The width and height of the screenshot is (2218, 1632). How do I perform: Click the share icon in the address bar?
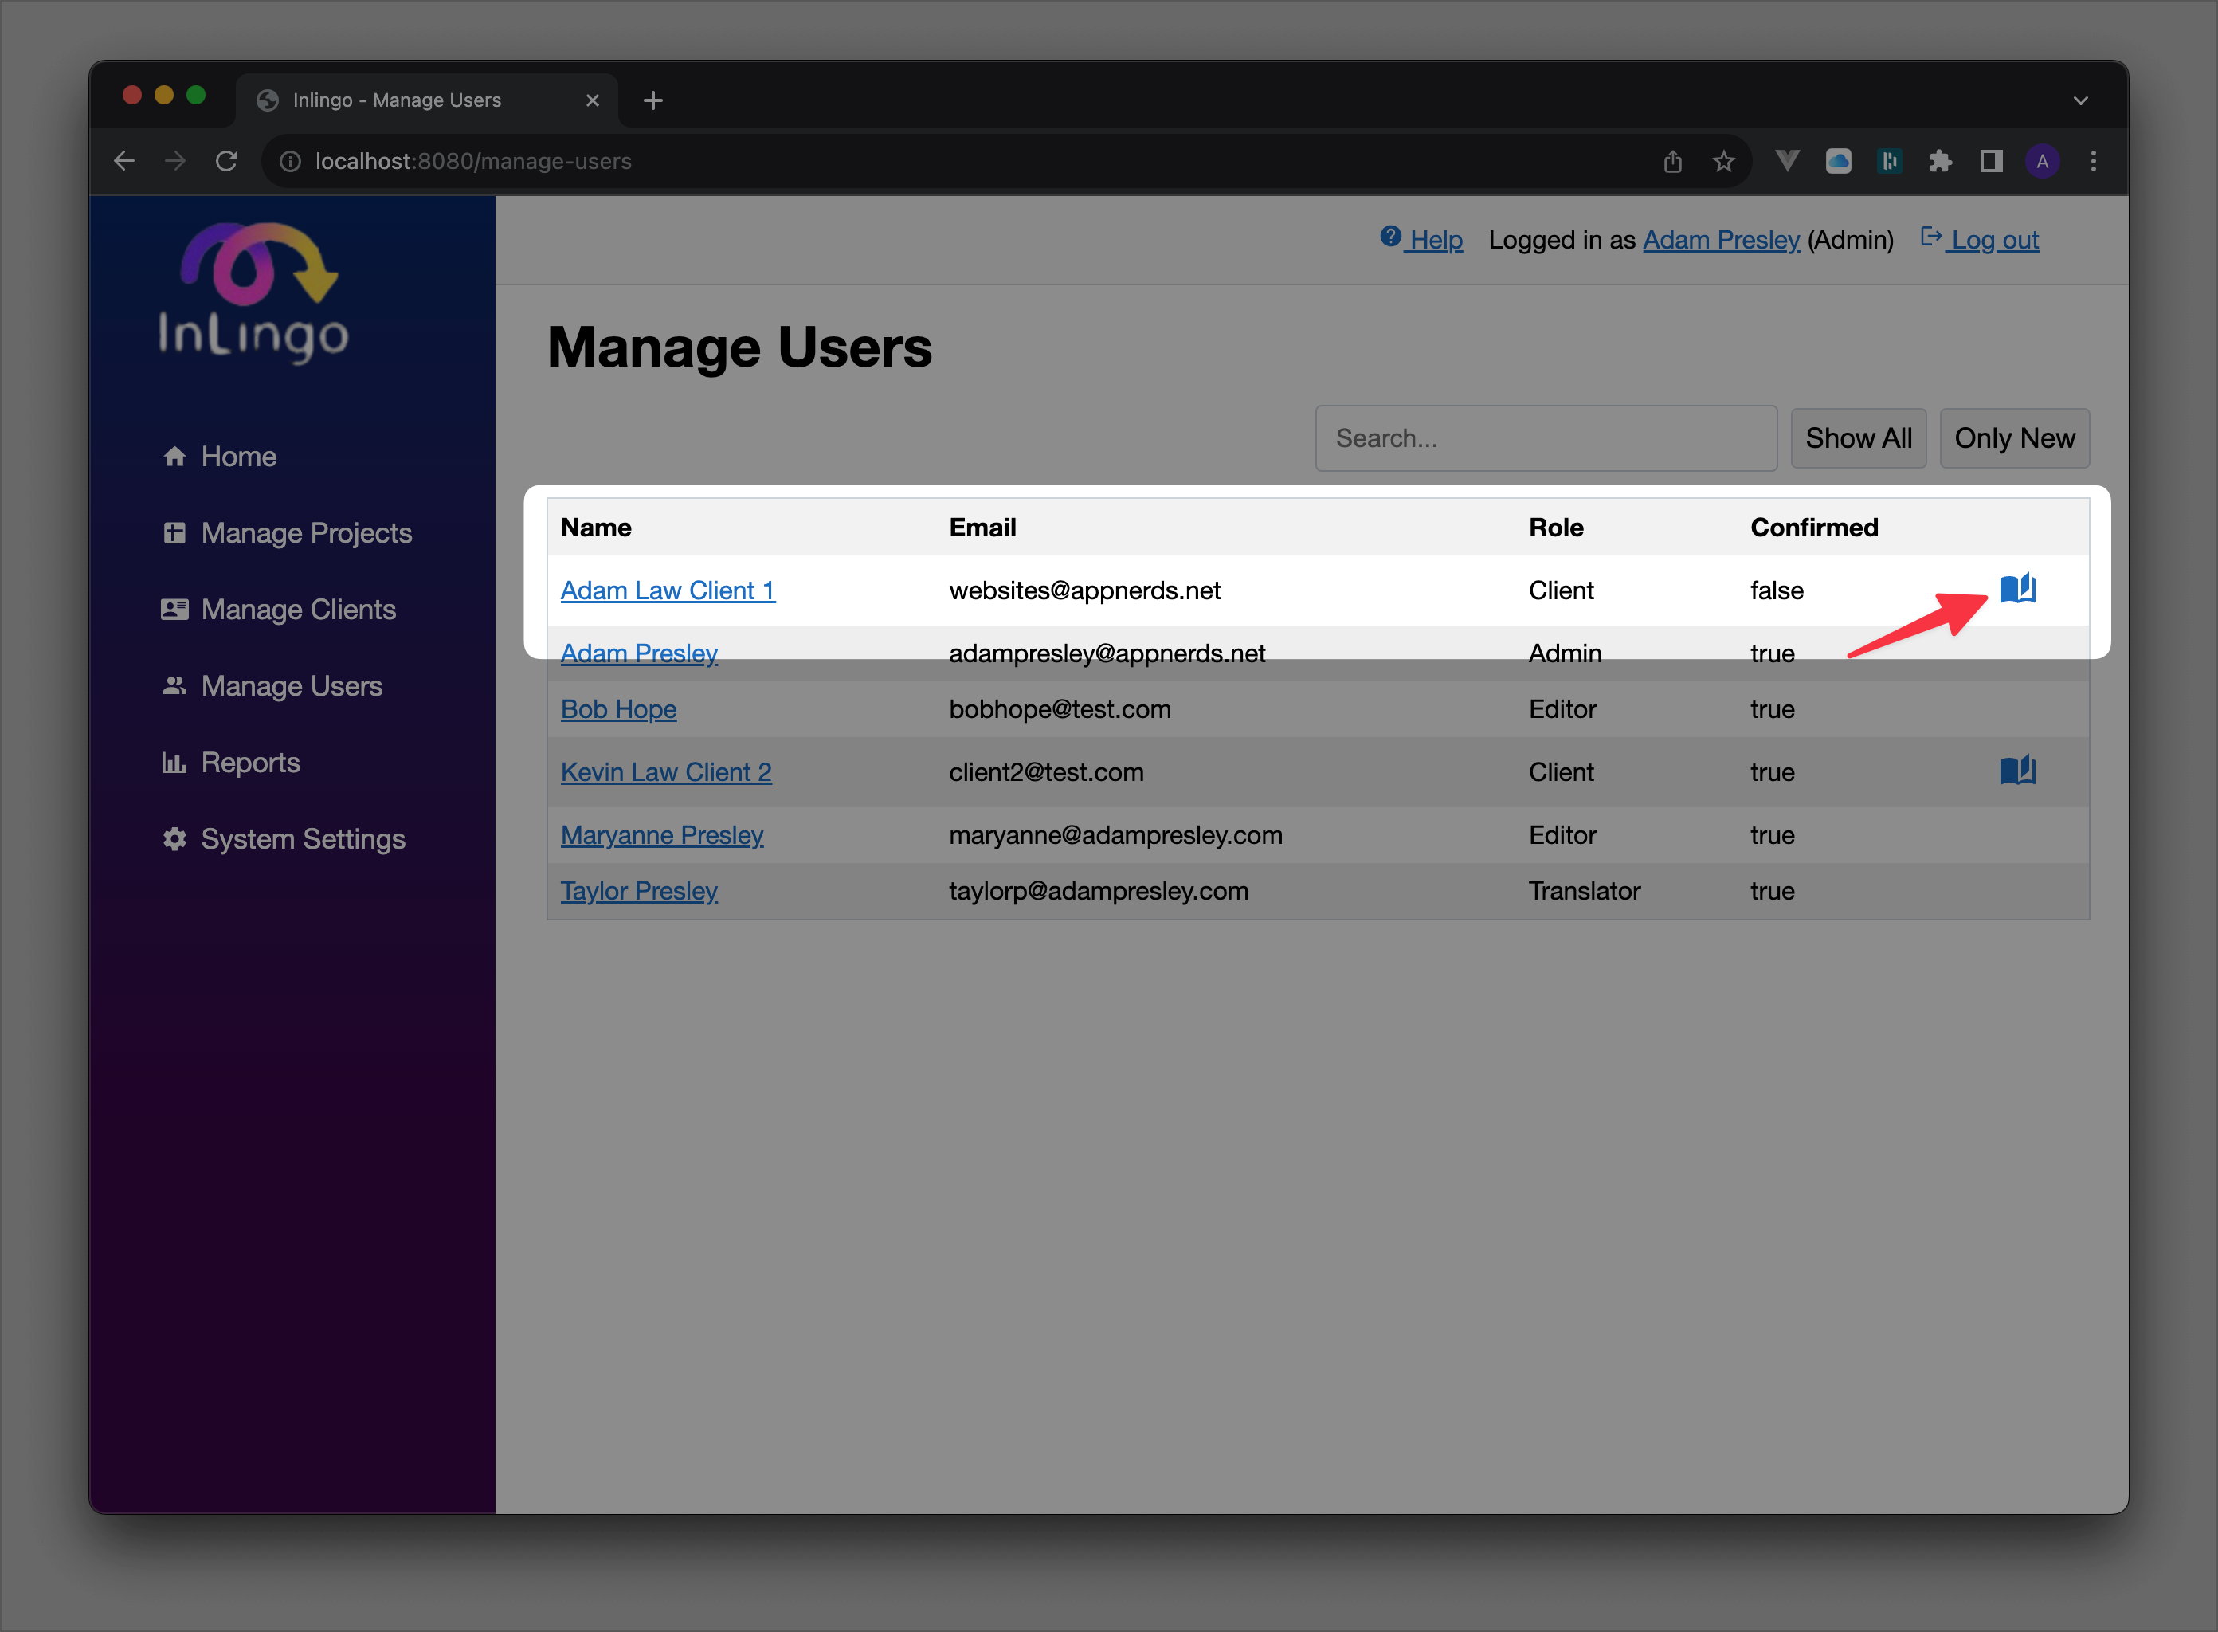(x=1673, y=160)
